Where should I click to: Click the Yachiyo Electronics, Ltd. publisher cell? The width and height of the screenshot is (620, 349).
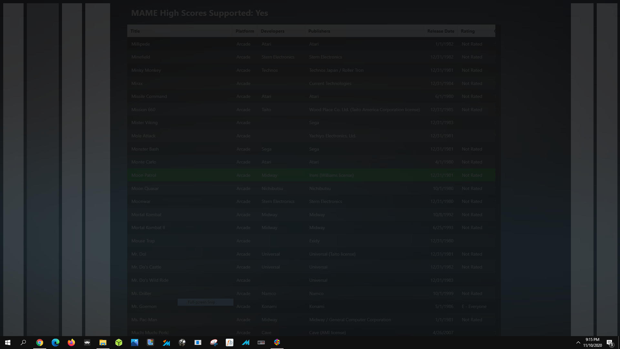[333, 136]
